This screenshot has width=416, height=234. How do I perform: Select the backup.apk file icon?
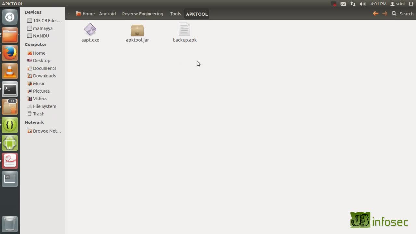pyautogui.click(x=184, y=29)
